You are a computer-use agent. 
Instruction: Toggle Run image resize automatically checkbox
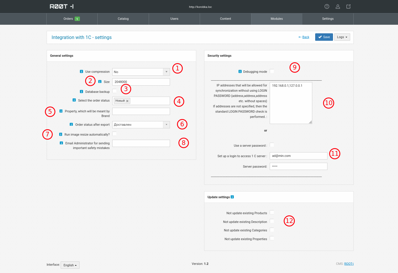click(114, 134)
